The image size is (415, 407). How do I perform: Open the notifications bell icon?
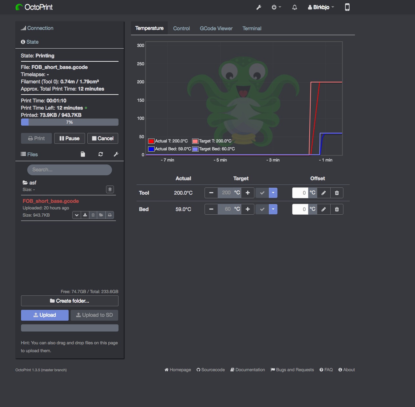click(295, 7)
